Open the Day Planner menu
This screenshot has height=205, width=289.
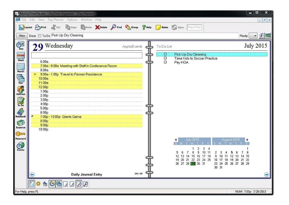coord(55,19)
